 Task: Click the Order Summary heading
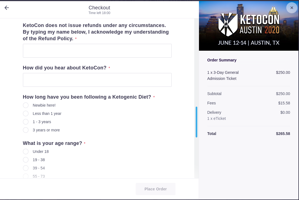[x=222, y=60]
